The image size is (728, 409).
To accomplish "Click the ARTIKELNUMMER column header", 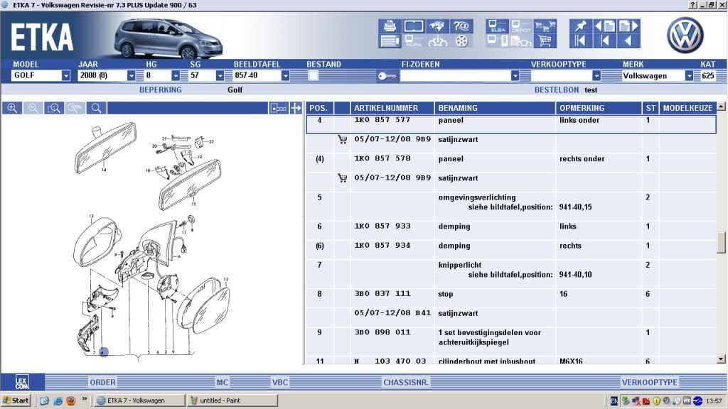I will (392, 108).
